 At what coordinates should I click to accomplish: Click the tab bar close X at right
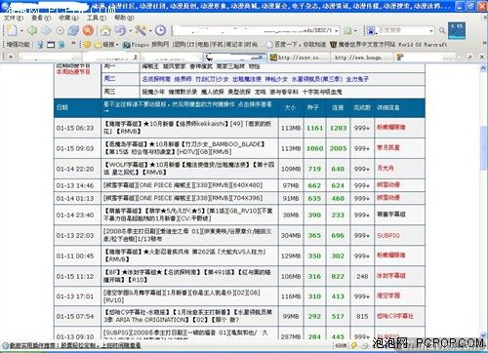coord(482,58)
